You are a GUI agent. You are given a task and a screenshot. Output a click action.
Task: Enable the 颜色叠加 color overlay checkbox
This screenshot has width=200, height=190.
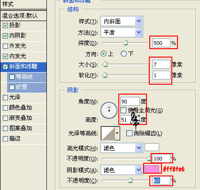(5, 108)
